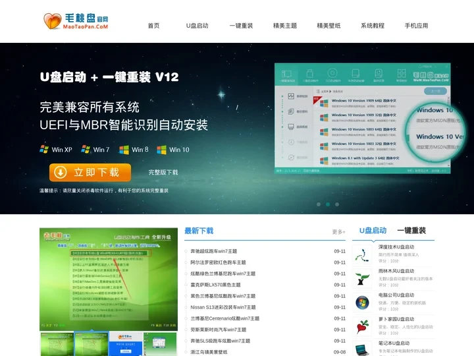Open 雷克萨斯LX570黑色主题
Screen dimensions: 474x356
click(x=215, y=285)
